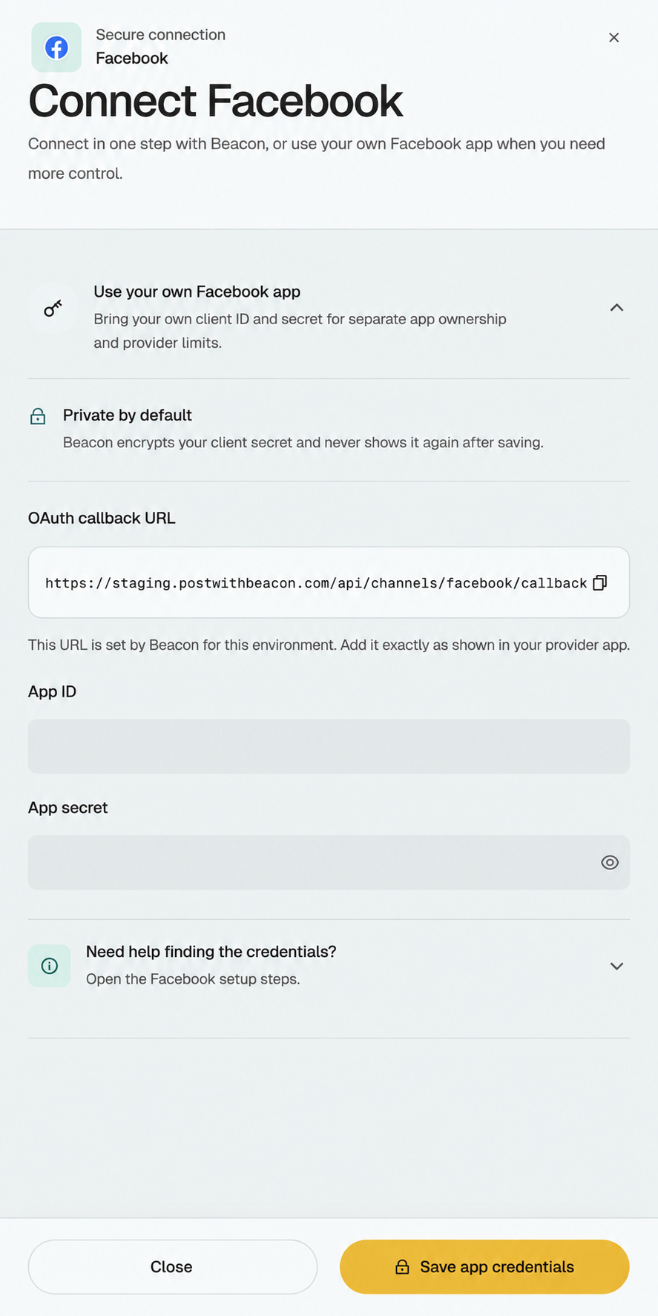Screen dimensions: 658x1316
Task: Select the OAuth callback URL text
Action: click(x=316, y=583)
